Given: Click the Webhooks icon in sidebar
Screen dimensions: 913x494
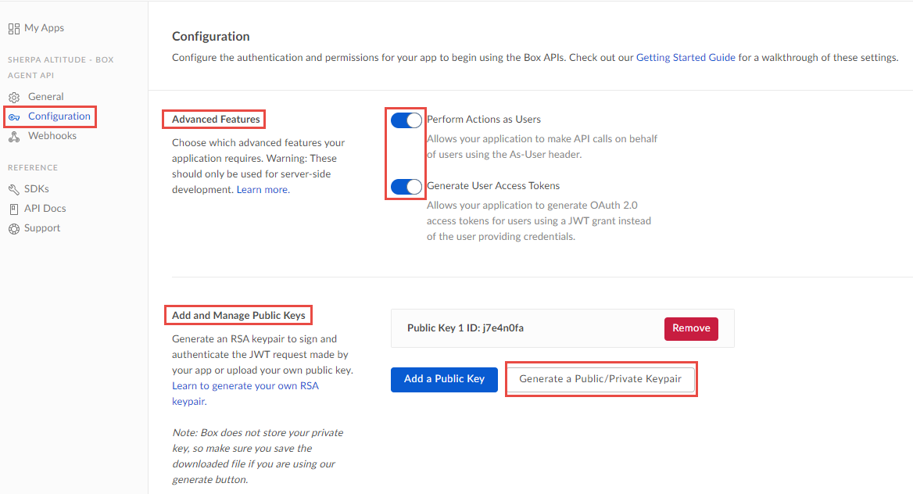Looking at the screenshot, I should click(x=14, y=136).
